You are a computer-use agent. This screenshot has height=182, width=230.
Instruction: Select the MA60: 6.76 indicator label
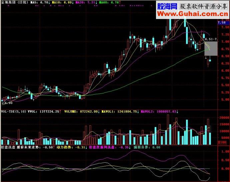110,2
